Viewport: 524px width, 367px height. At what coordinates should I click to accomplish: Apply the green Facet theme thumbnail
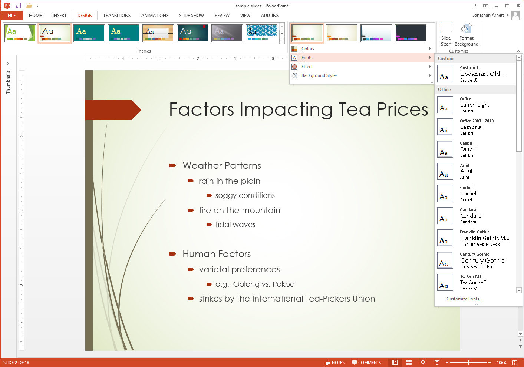20,33
